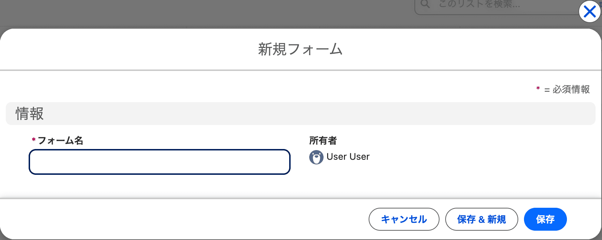This screenshot has width=602, height=240.
Task: Click the 所有者 field label
Action: (323, 140)
